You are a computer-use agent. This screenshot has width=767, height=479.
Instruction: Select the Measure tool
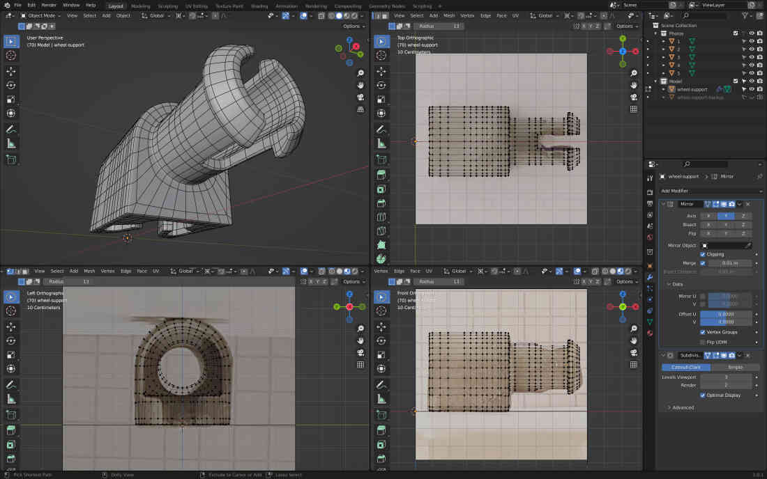click(x=10, y=144)
